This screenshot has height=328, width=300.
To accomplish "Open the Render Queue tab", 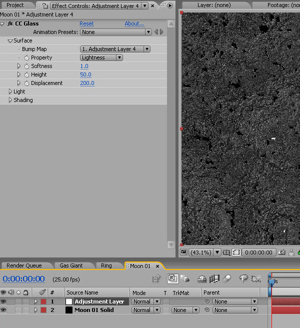I will click(24, 265).
